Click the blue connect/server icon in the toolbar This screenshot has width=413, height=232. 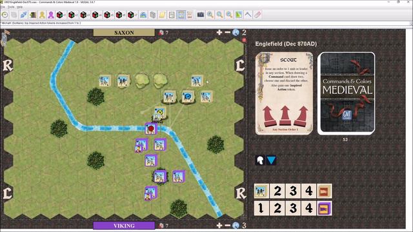[24, 15]
